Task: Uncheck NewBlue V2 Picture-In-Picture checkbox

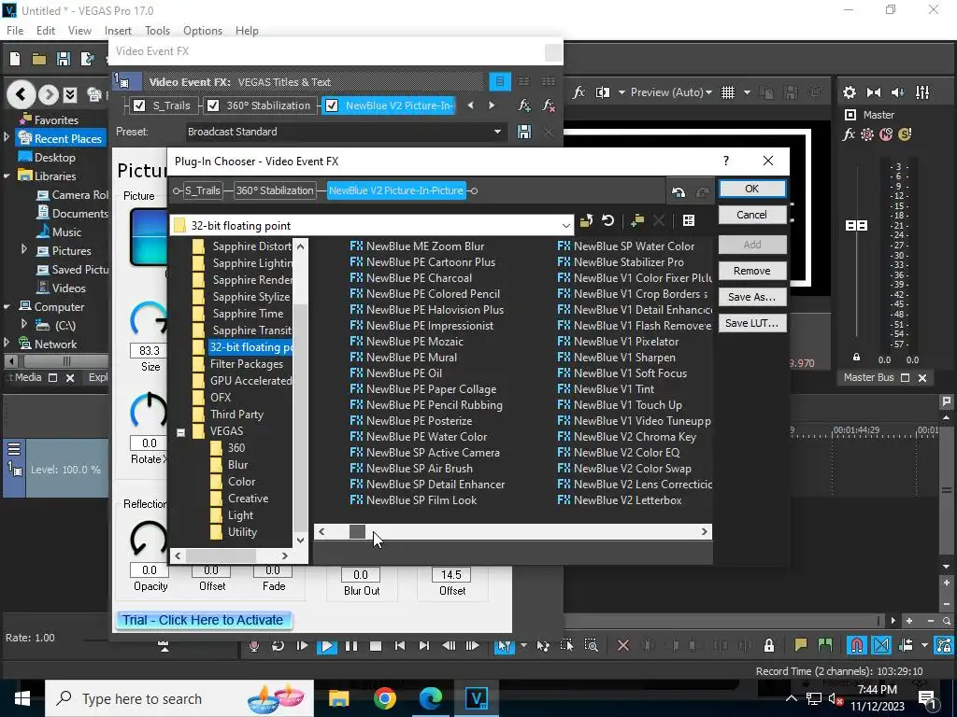Action: point(332,105)
